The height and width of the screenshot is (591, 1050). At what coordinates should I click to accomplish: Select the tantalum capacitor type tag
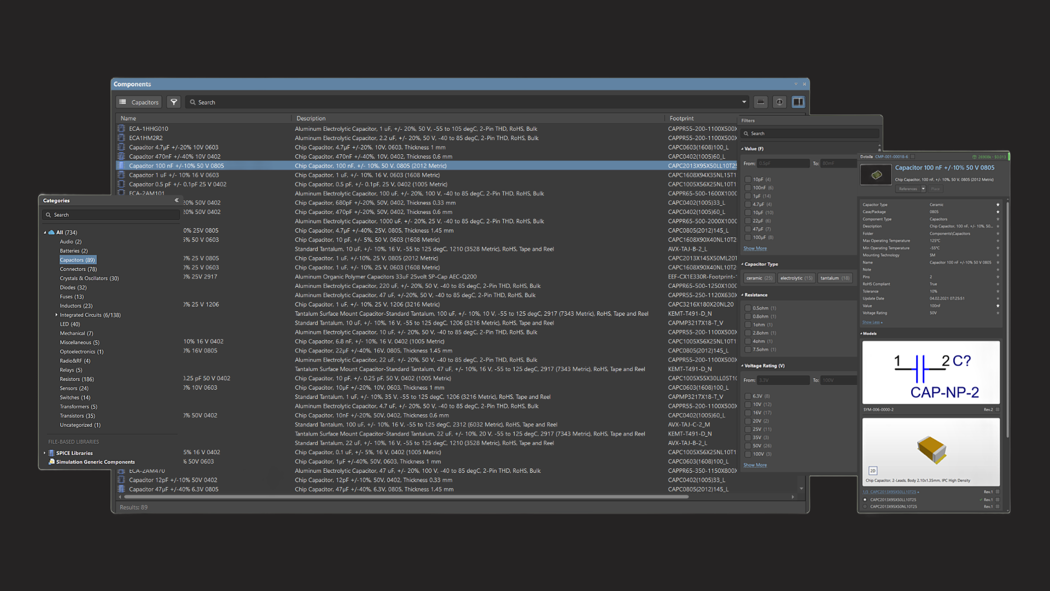point(835,279)
